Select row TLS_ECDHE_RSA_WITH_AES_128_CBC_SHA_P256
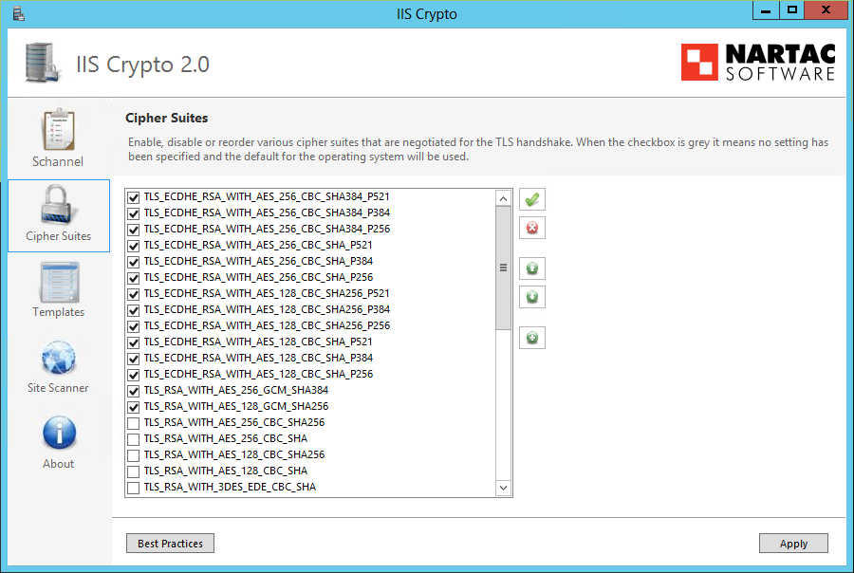Viewport: 854px width, 573px height. [x=310, y=375]
